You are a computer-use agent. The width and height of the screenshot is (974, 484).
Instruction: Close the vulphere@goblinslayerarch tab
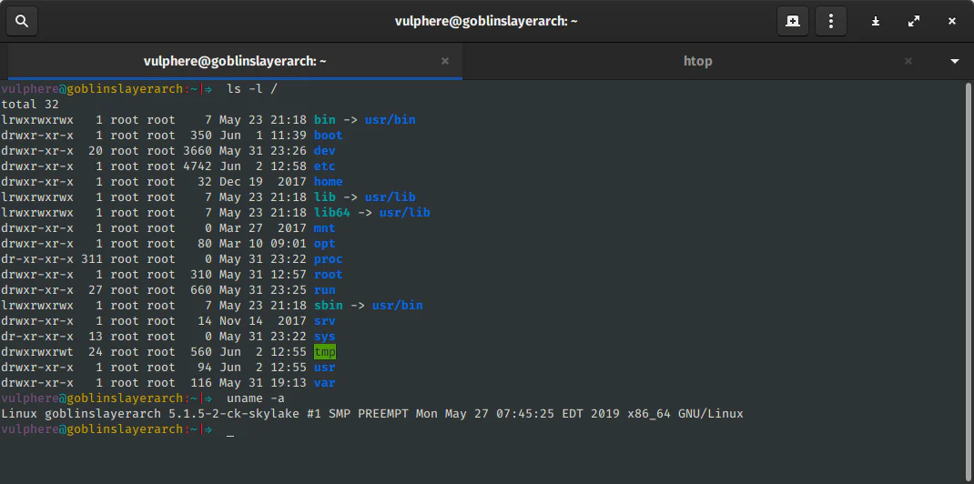445,61
